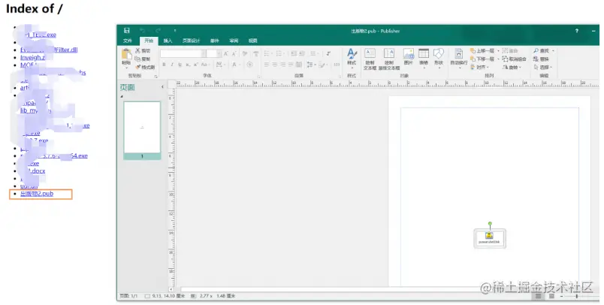
Task: Open the File (文件) tab
Action: click(128, 41)
